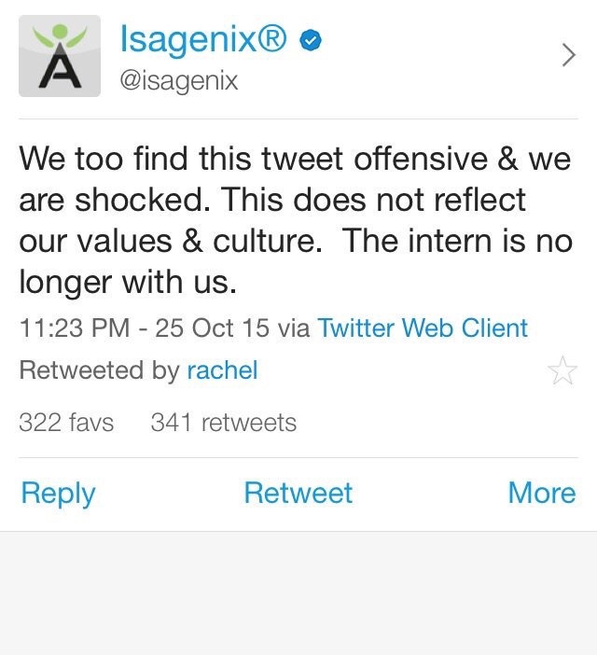The height and width of the screenshot is (655, 597).
Task: Click 'longer with us.' tweet line
Action: [x=128, y=281]
